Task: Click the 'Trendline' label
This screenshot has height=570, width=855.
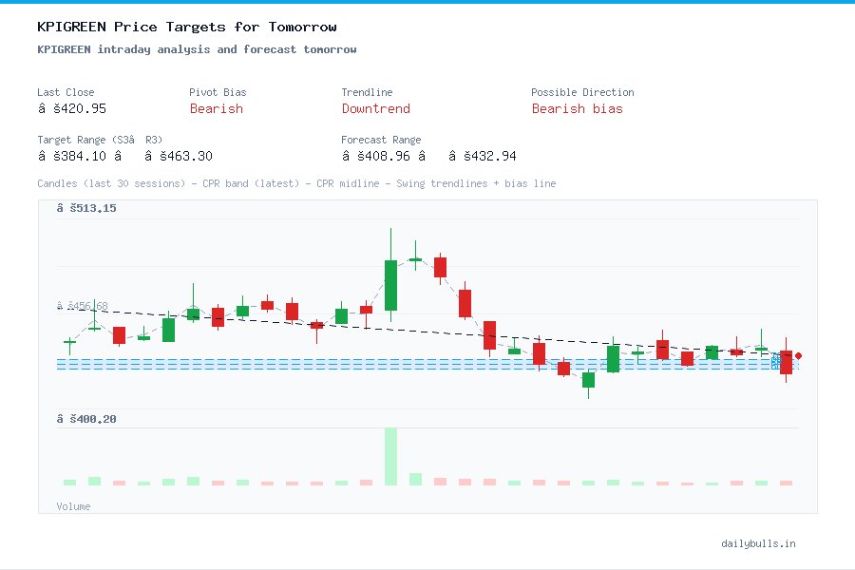Action: coord(367,92)
